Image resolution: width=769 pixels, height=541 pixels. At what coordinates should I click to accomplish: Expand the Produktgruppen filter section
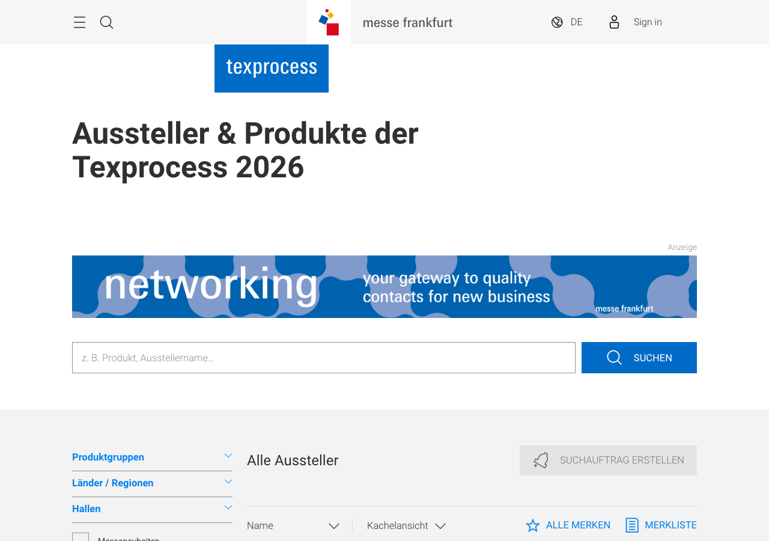(x=152, y=457)
